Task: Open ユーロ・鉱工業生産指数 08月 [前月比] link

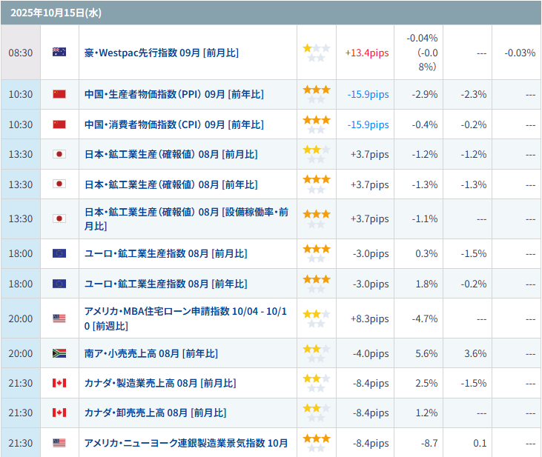Action: (x=166, y=253)
